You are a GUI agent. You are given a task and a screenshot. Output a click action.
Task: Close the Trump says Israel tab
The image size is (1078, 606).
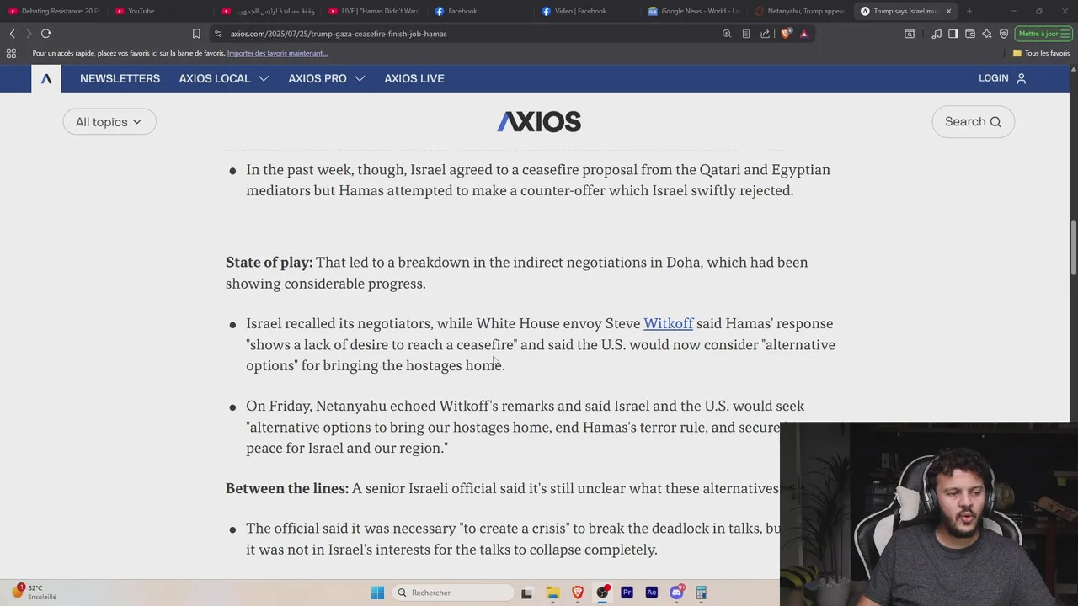coord(948,11)
